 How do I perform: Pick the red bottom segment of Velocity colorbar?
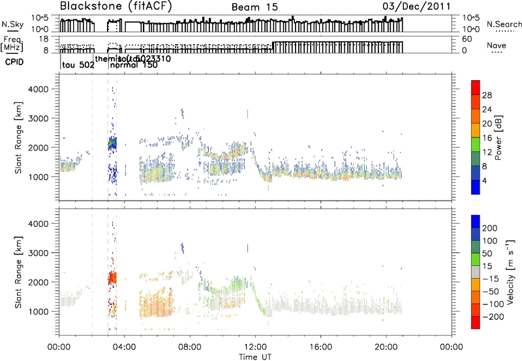[476, 322]
